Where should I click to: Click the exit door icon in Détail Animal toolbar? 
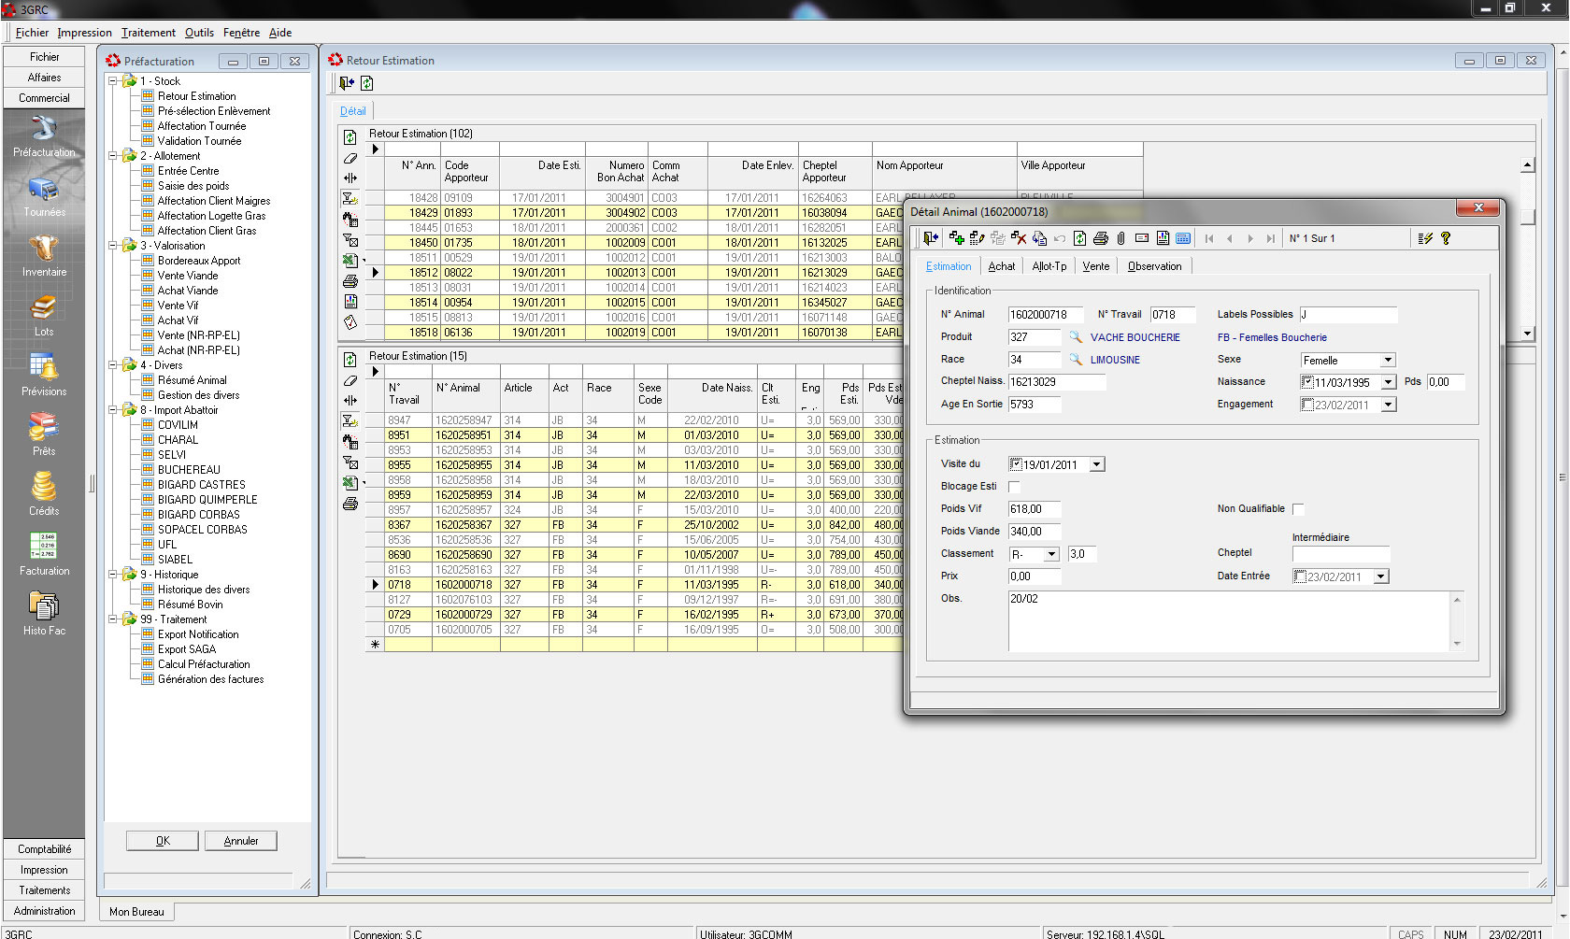tap(931, 238)
